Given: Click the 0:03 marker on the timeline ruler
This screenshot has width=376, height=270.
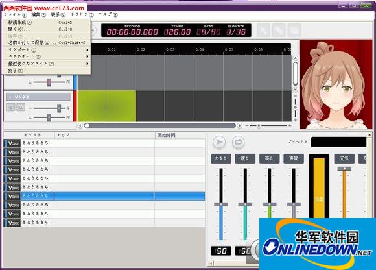Looking at the screenshot, I should (x=170, y=49).
